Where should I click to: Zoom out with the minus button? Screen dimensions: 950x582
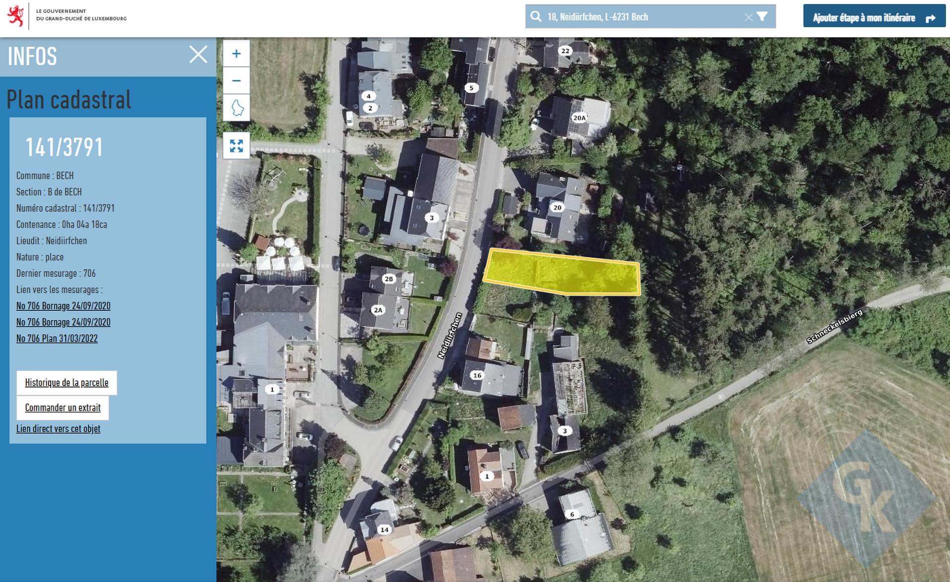[236, 81]
